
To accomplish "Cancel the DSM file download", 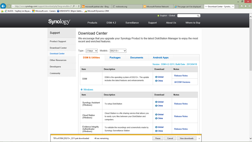I will coord(170,138).
